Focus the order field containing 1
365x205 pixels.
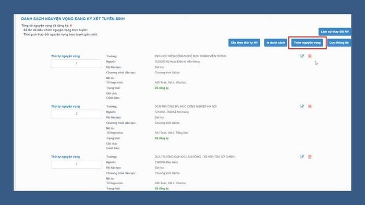tap(76, 63)
